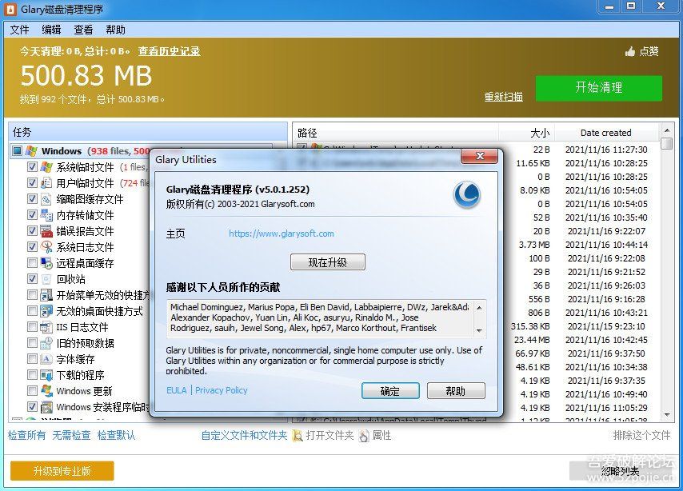Open the Privacy Policy link
The height and width of the screenshot is (491, 683).
[x=222, y=390]
